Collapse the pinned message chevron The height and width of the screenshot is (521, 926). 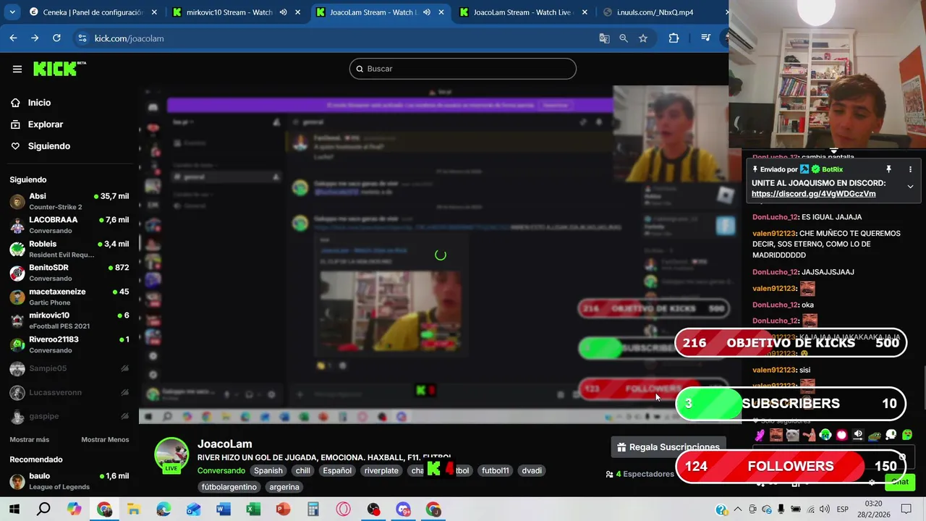point(910,187)
